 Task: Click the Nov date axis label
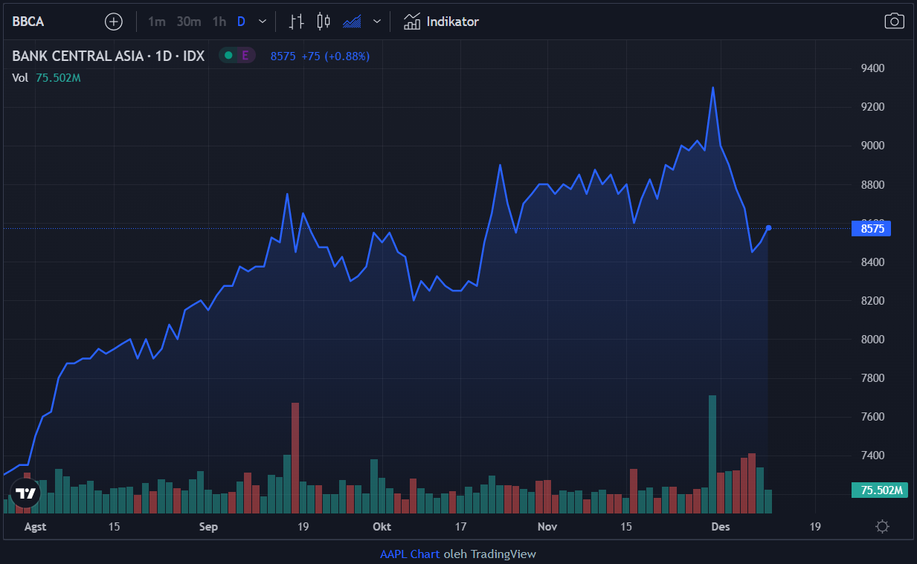point(547,527)
